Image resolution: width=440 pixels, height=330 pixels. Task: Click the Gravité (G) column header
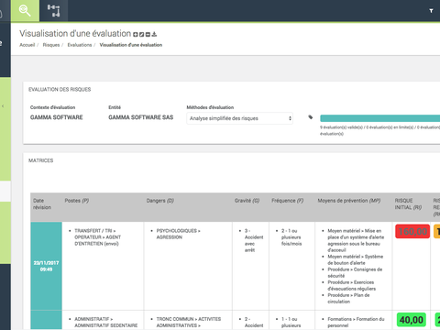tap(247, 201)
